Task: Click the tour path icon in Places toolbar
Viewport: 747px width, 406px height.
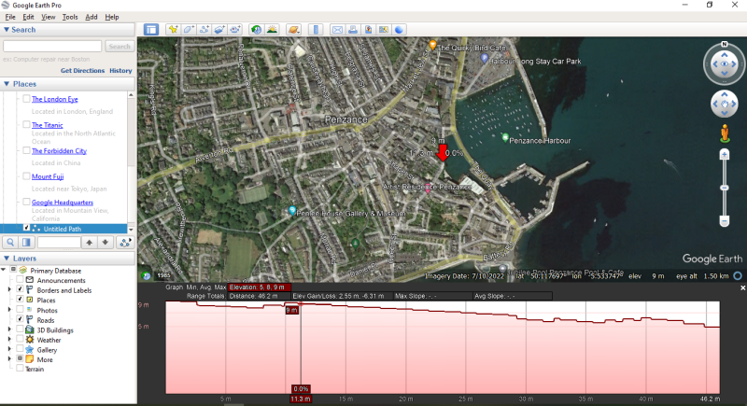Action: (x=125, y=243)
